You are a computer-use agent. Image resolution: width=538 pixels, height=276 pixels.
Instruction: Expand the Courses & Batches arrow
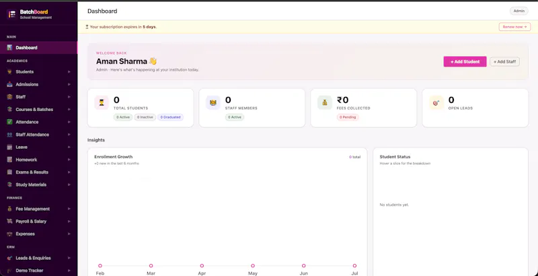(69, 110)
